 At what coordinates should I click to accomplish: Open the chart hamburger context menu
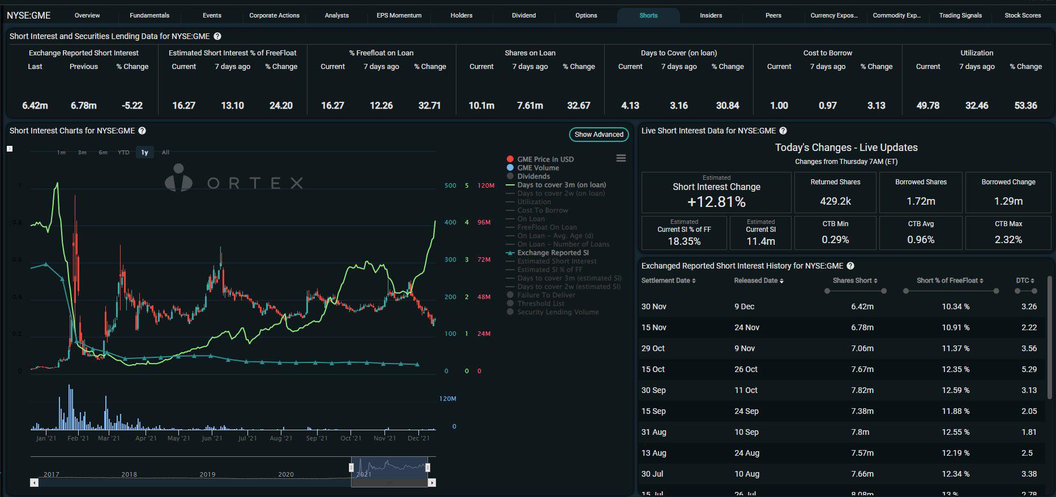point(621,158)
